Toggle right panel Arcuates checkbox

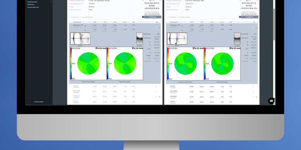(168, 17)
